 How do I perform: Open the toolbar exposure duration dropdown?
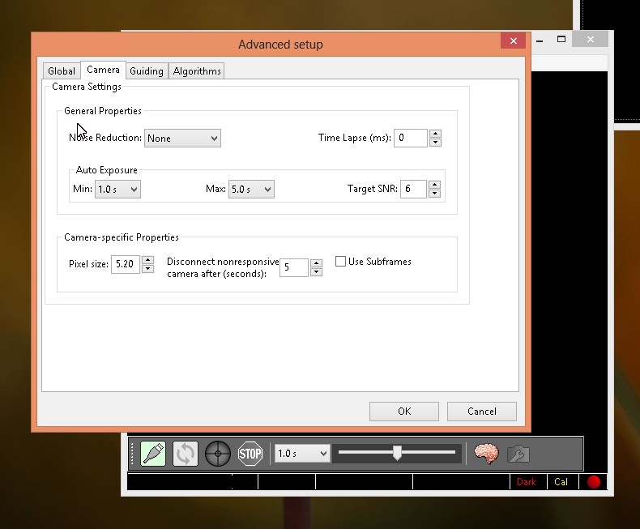click(x=302, y=454)
